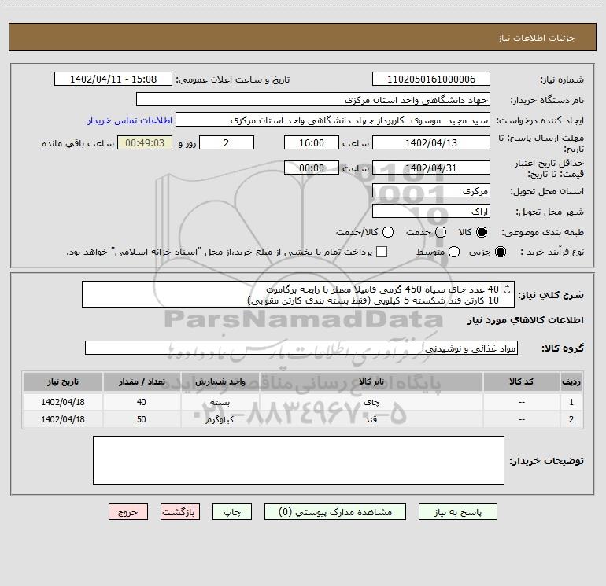Click the خروج exit button
Screen dimensions: 606x586
[128, 512]
